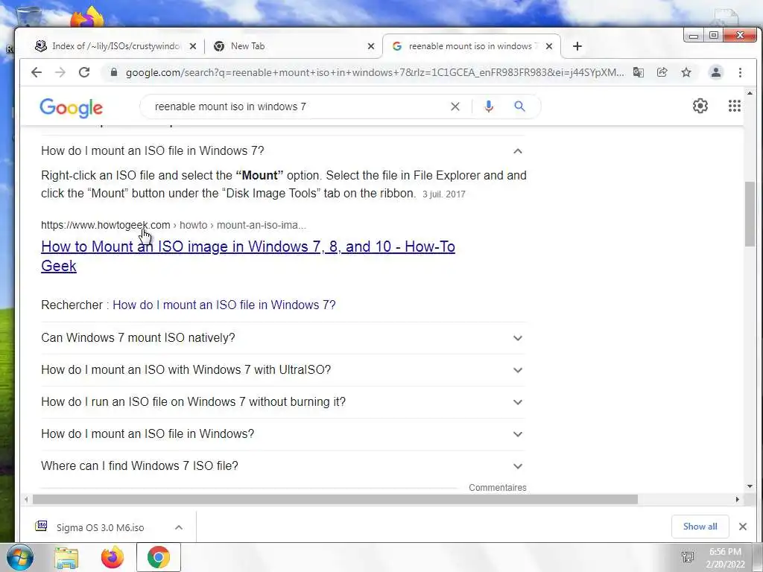Open the Chrome profile avatar
Image resolution: width=763 pixels, height=572 pixels.
click(716, 72)
